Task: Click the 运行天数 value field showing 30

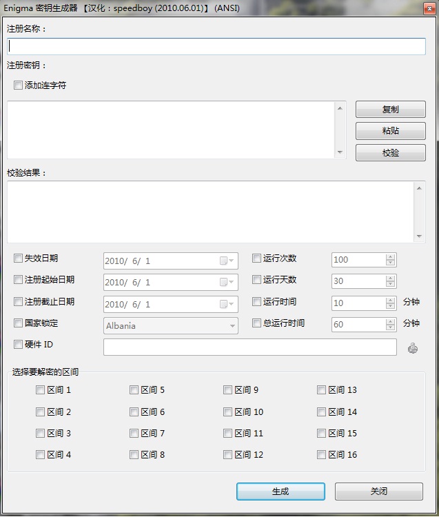Action: 358,281
